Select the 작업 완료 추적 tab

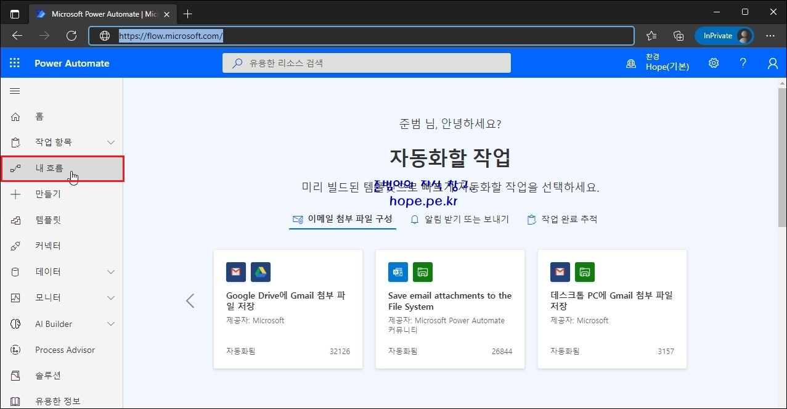(x=562, y=219)
